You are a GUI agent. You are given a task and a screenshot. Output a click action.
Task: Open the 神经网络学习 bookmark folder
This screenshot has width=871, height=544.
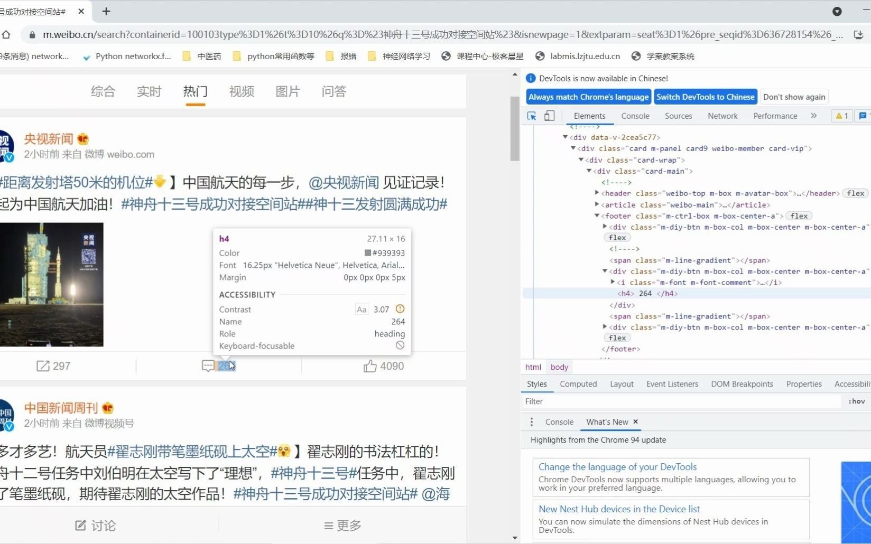pyautogui.click(x=399, y=56)
